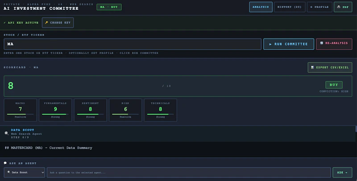Select the Sentiment score card
Screen dimensions: 357x181
(x=91, y=110)
